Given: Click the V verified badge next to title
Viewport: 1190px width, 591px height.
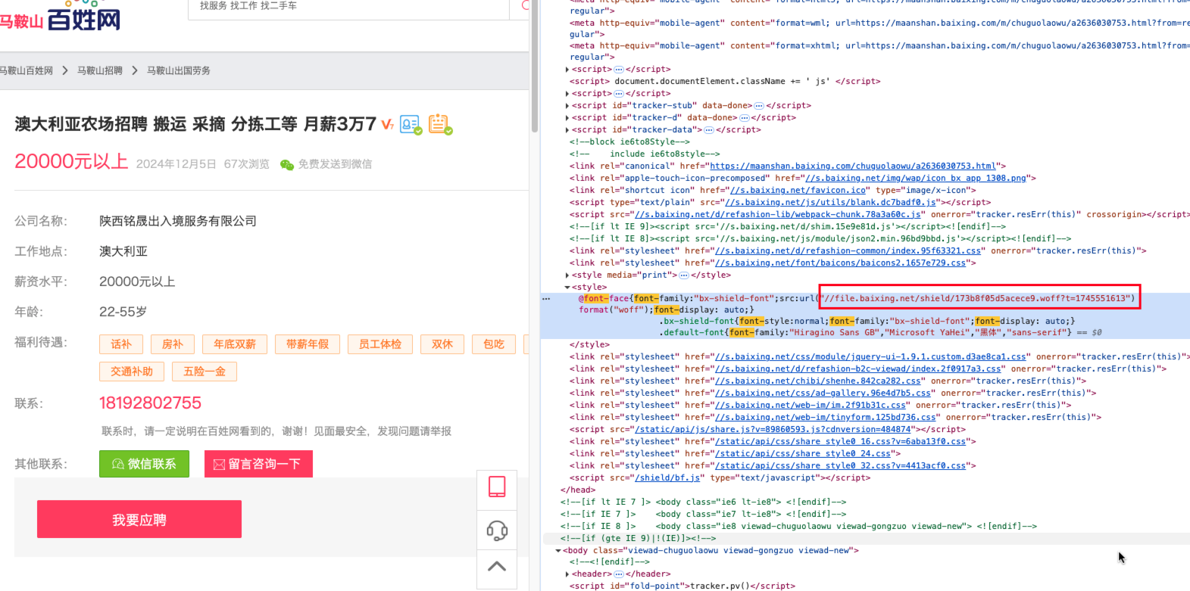Looking at the screenshot, I should [387, 125].
